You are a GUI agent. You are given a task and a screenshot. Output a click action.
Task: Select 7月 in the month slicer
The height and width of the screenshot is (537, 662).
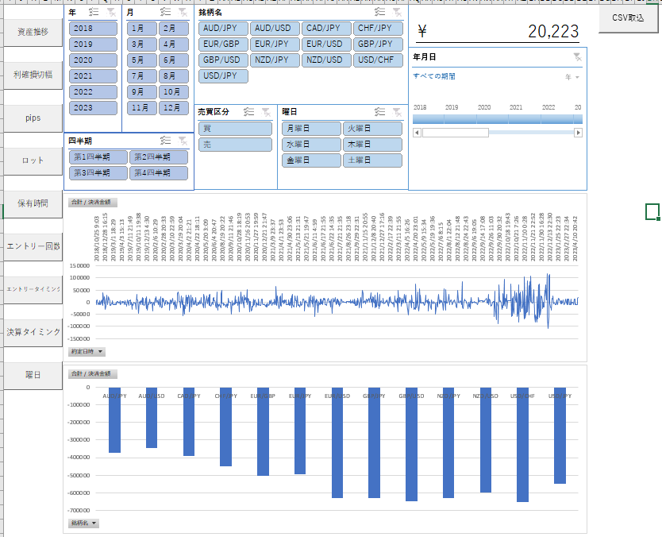click(142, 76)
